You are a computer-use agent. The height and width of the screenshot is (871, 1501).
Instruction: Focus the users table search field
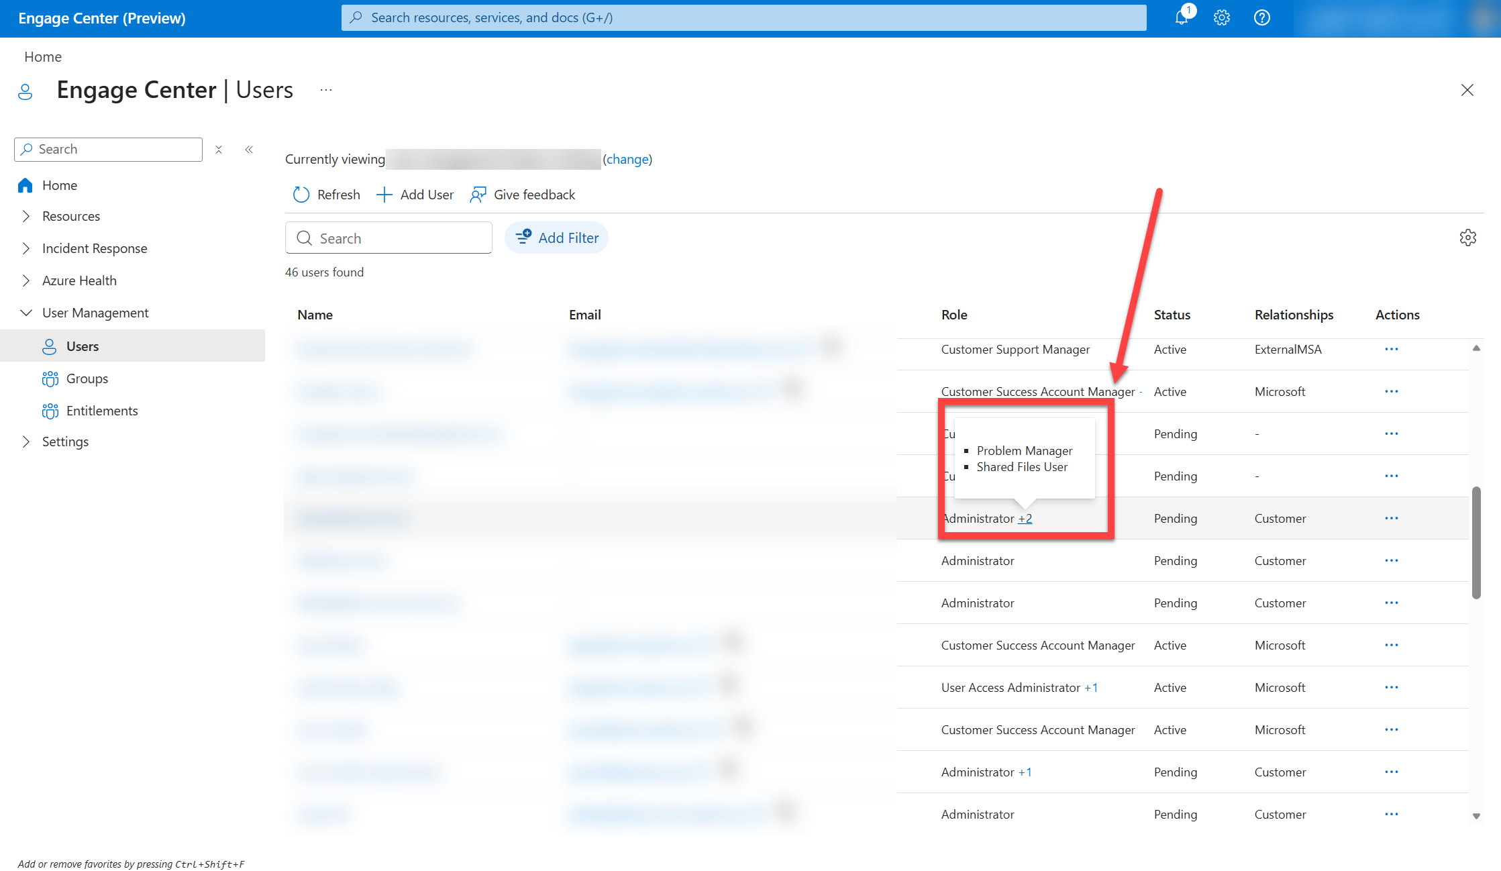point(389,238)
